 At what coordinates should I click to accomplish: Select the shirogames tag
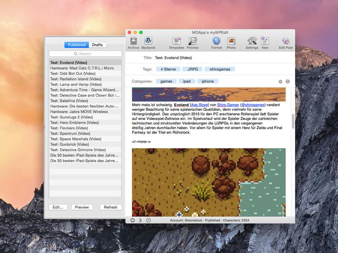pyautogui.click(x=220, y=69)
